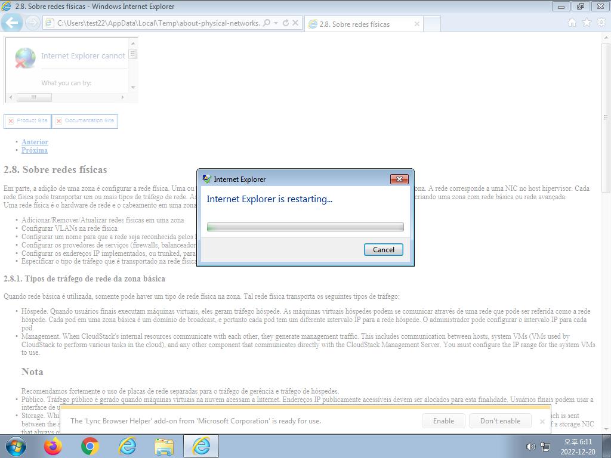Screen dimensions: 611x458
Task: Click 'Internet Explorer cannot' text in embedded frame
Action: click(x=84, y=55)
